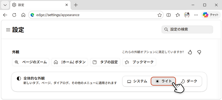Jump to タブの設定 section
222x100 pixels.
pyautogui.click(x=105, y=62)
